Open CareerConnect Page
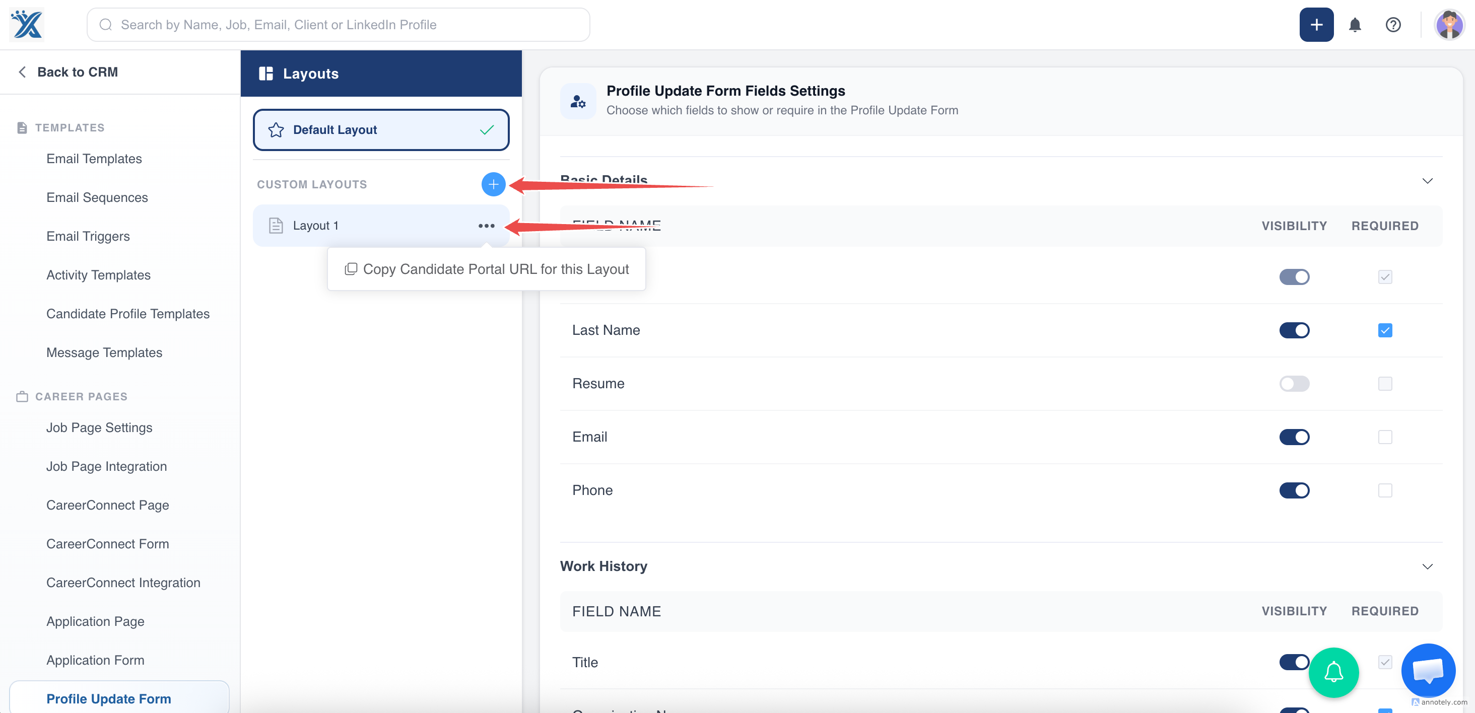The image size is (1475, 713). click(108, 505)
